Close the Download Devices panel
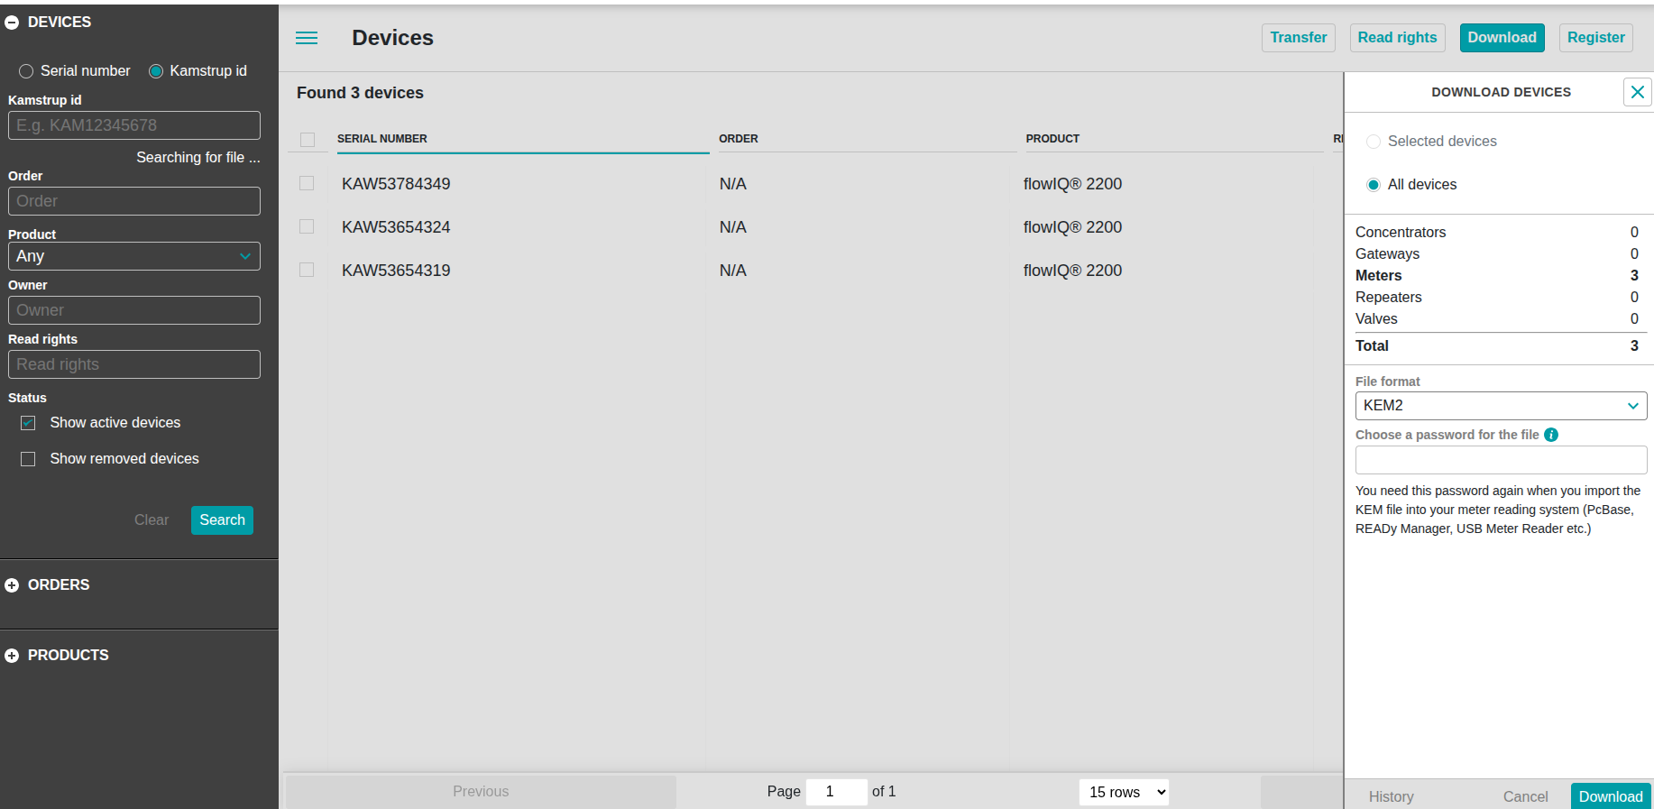This screenshot has width=1654, height=809. click(x=1638, y=92)
